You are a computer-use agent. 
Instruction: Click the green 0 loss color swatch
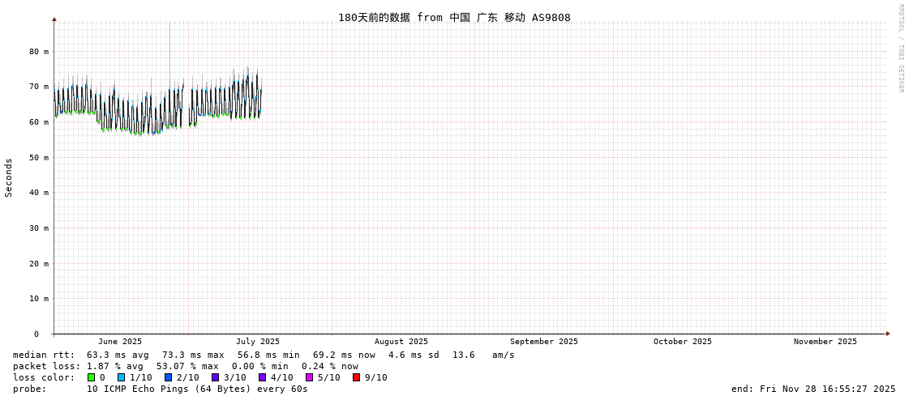click(x=92, y=377)
